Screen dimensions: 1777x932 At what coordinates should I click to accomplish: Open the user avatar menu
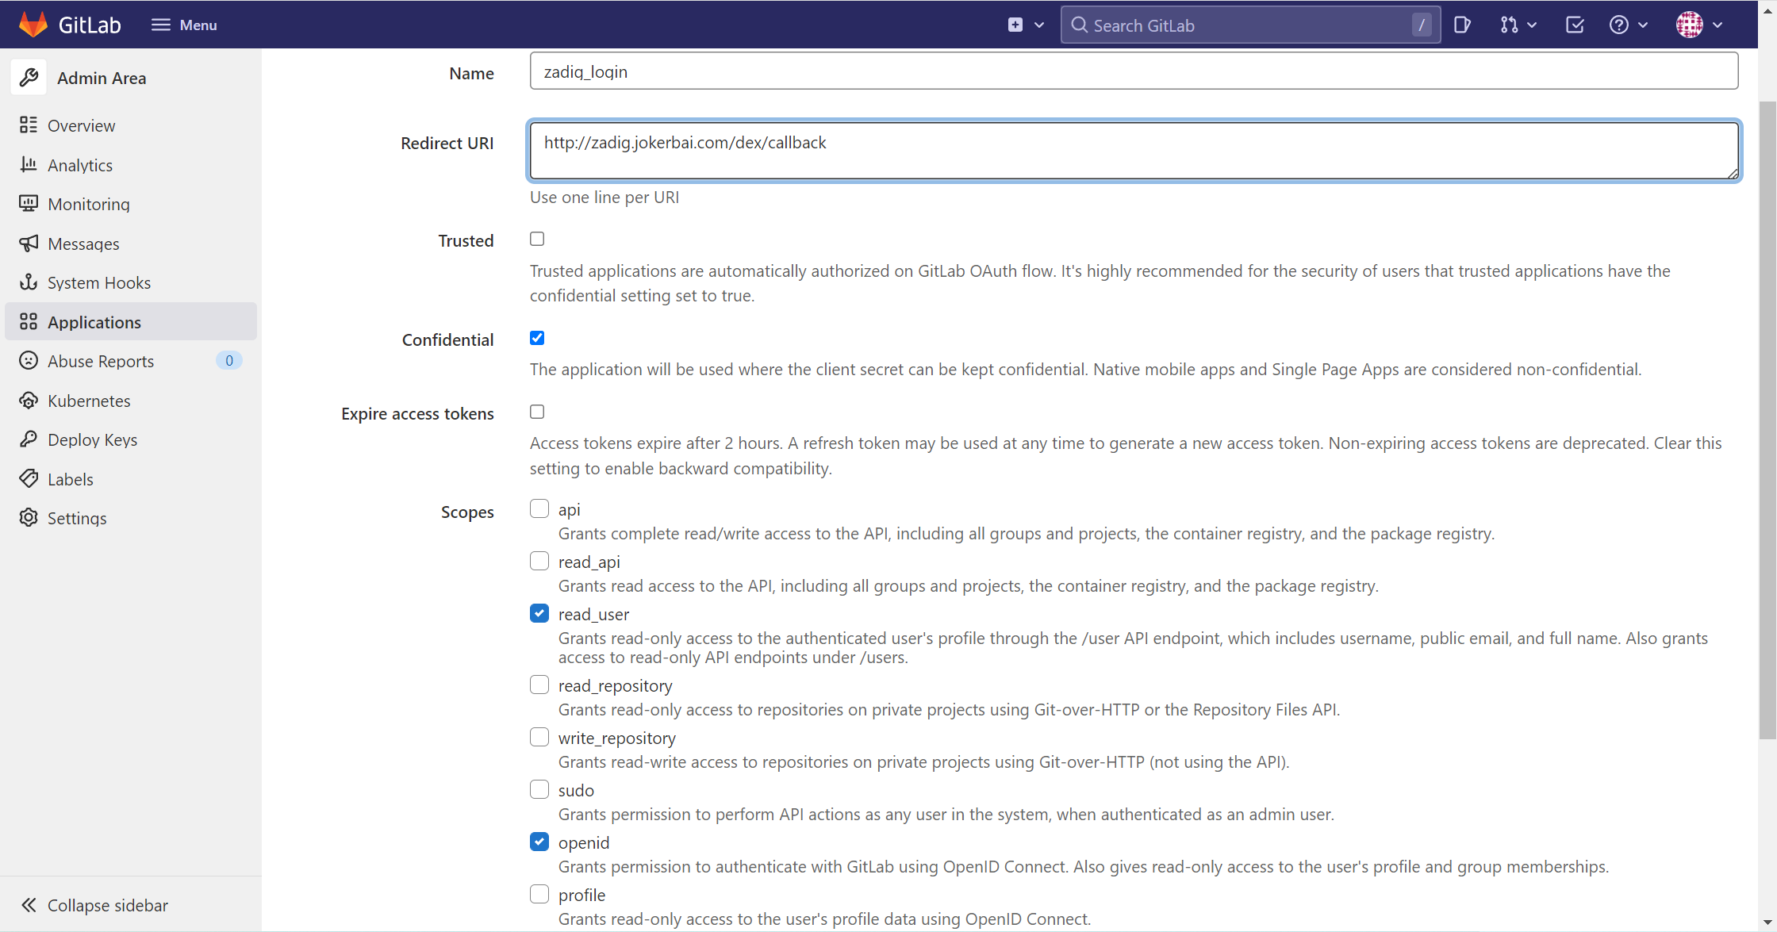tap(1698, 25)
